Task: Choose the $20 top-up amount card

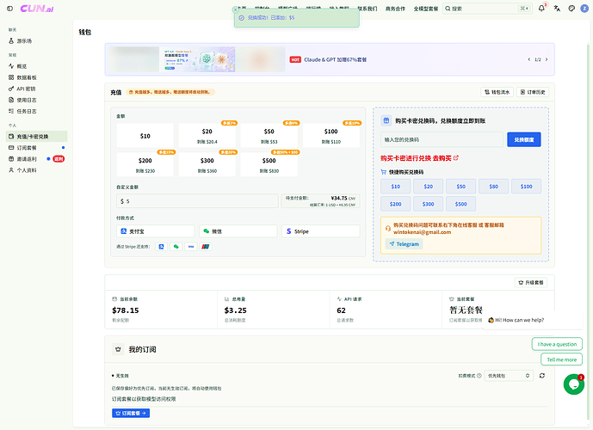Action: tap(207, 136)
